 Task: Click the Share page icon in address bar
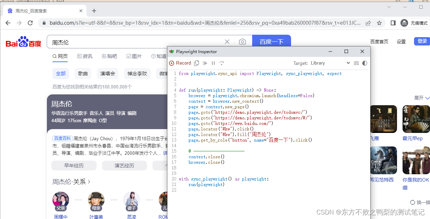point(368,23)
